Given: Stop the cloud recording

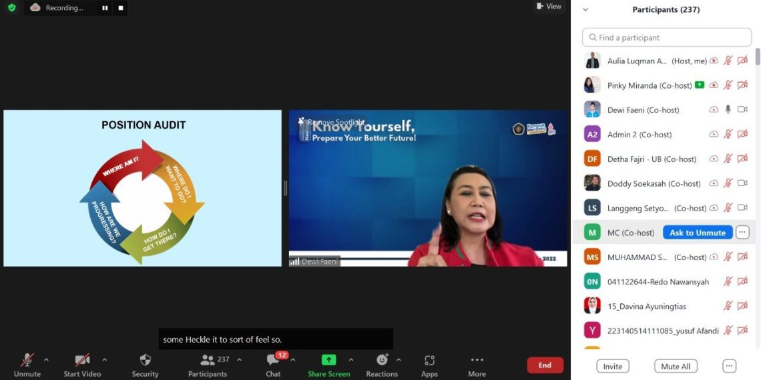Looking at the screenshot, I should tap(121, 8).
